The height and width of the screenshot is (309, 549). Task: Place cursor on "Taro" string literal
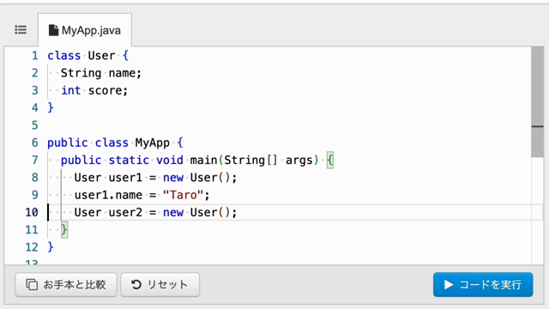tap(183, 195)
